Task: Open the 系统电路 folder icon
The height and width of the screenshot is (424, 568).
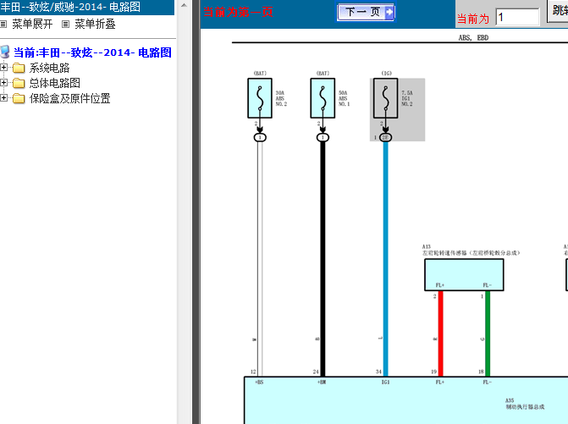Action: (x=19, y=68)
